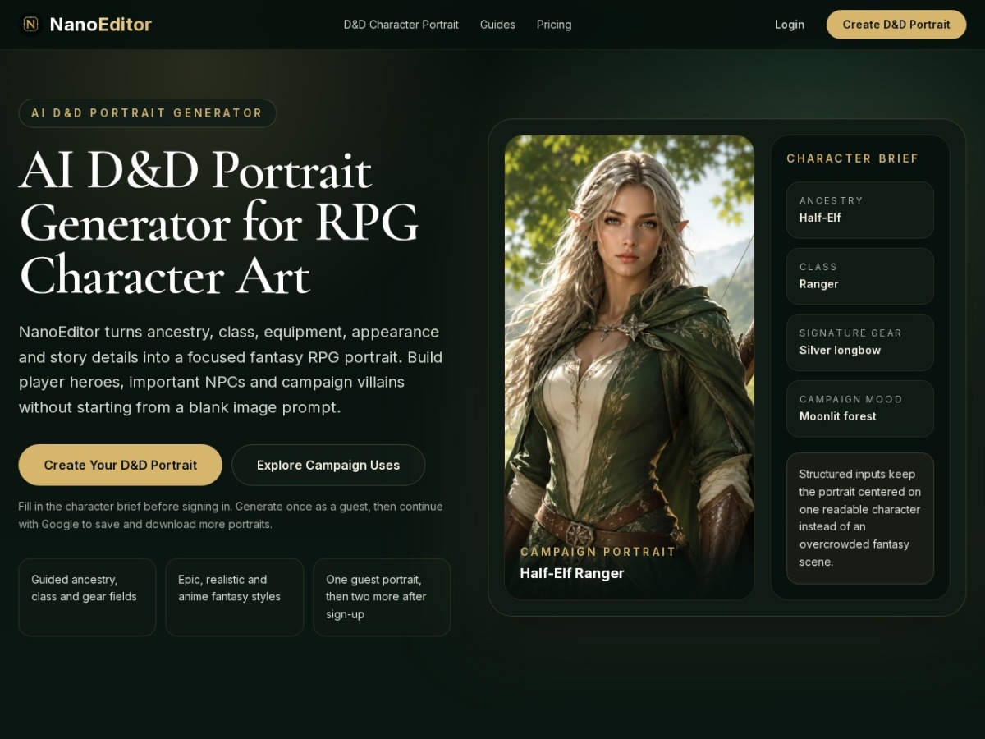Click the NanoEditor N logo icon
This screenshot has height=739, width=985.
[x=30, y=25]
